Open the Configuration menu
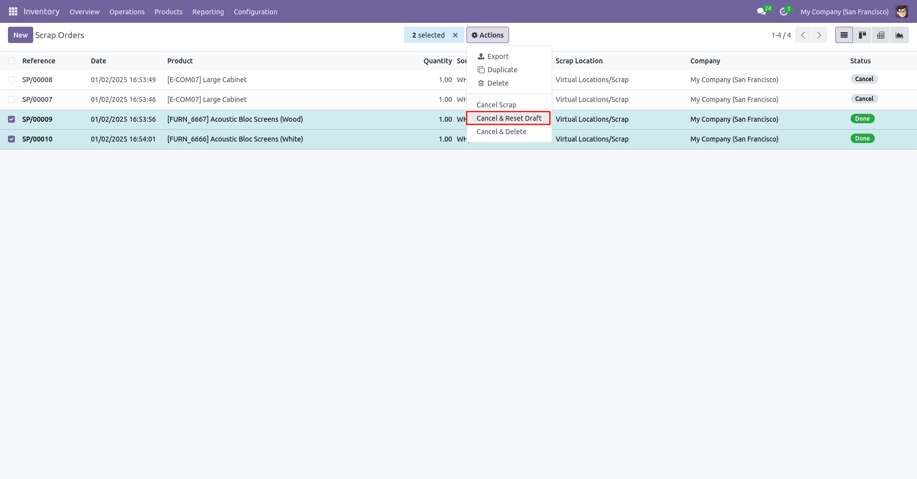This screenshot has height=479, width=917. 255,12
